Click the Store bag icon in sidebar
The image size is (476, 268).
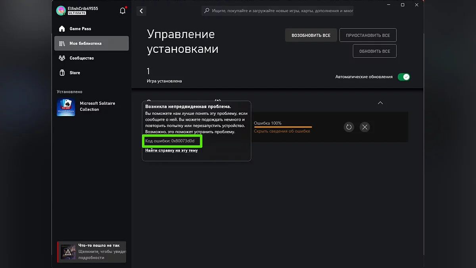tap(62, 73)
